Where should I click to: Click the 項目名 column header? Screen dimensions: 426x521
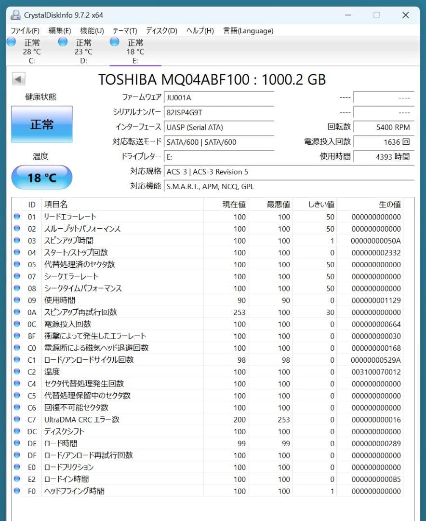click(x=122, y=205)
